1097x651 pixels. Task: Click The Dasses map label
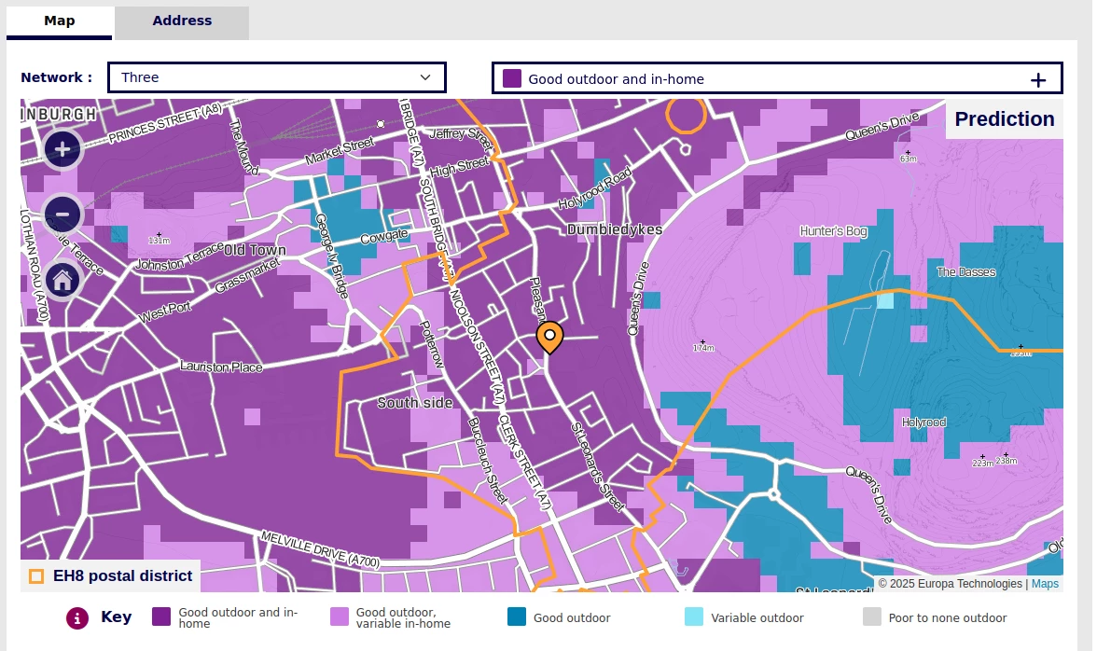point(965,272)
